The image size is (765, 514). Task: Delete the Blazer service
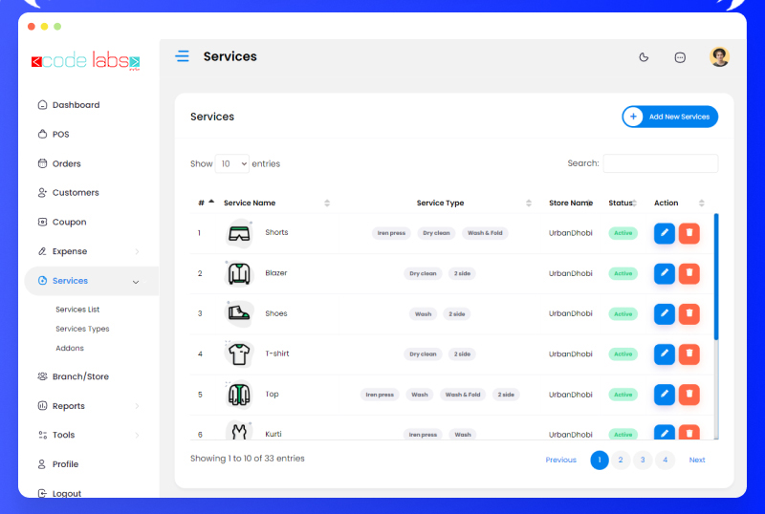(689, 273)
